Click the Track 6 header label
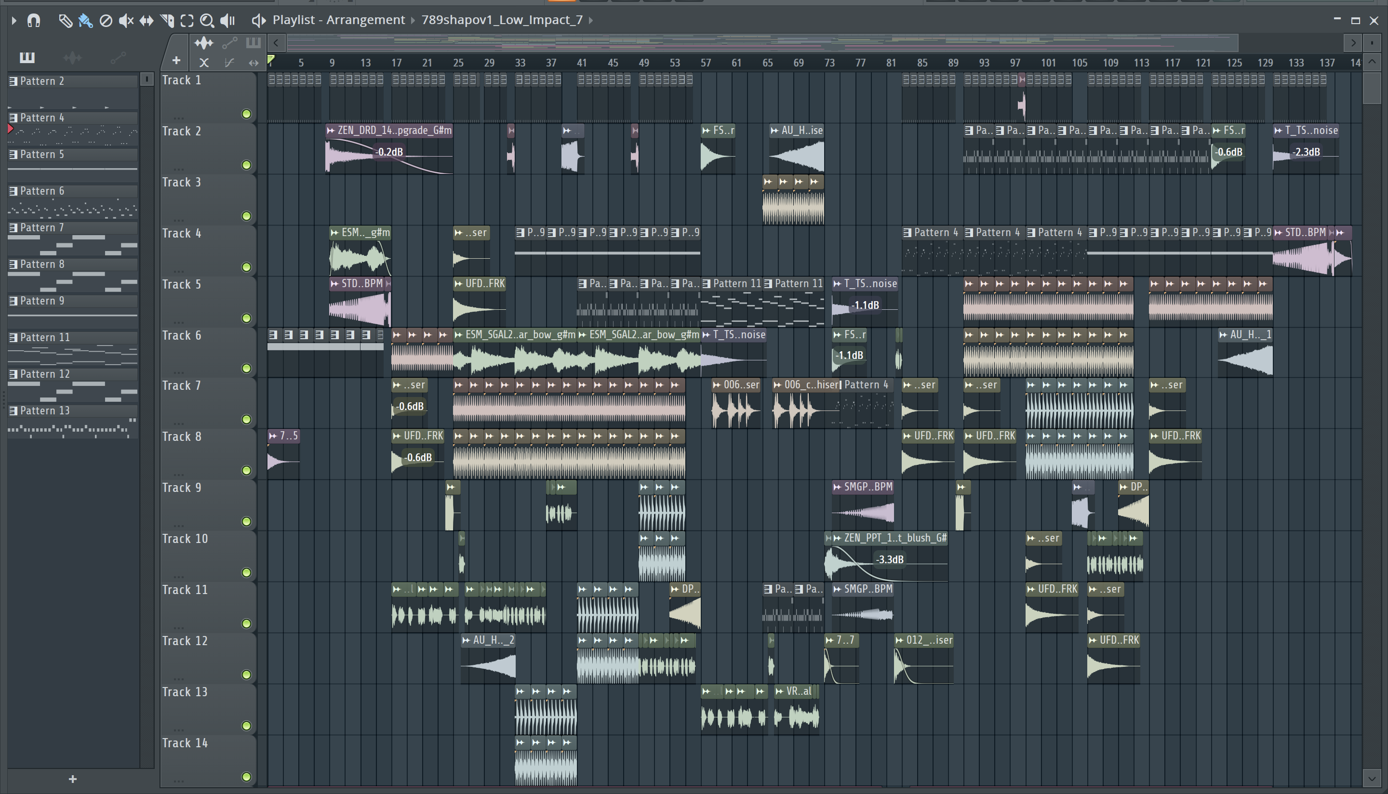The image size is (1388, 794). (x=182, y=335)
